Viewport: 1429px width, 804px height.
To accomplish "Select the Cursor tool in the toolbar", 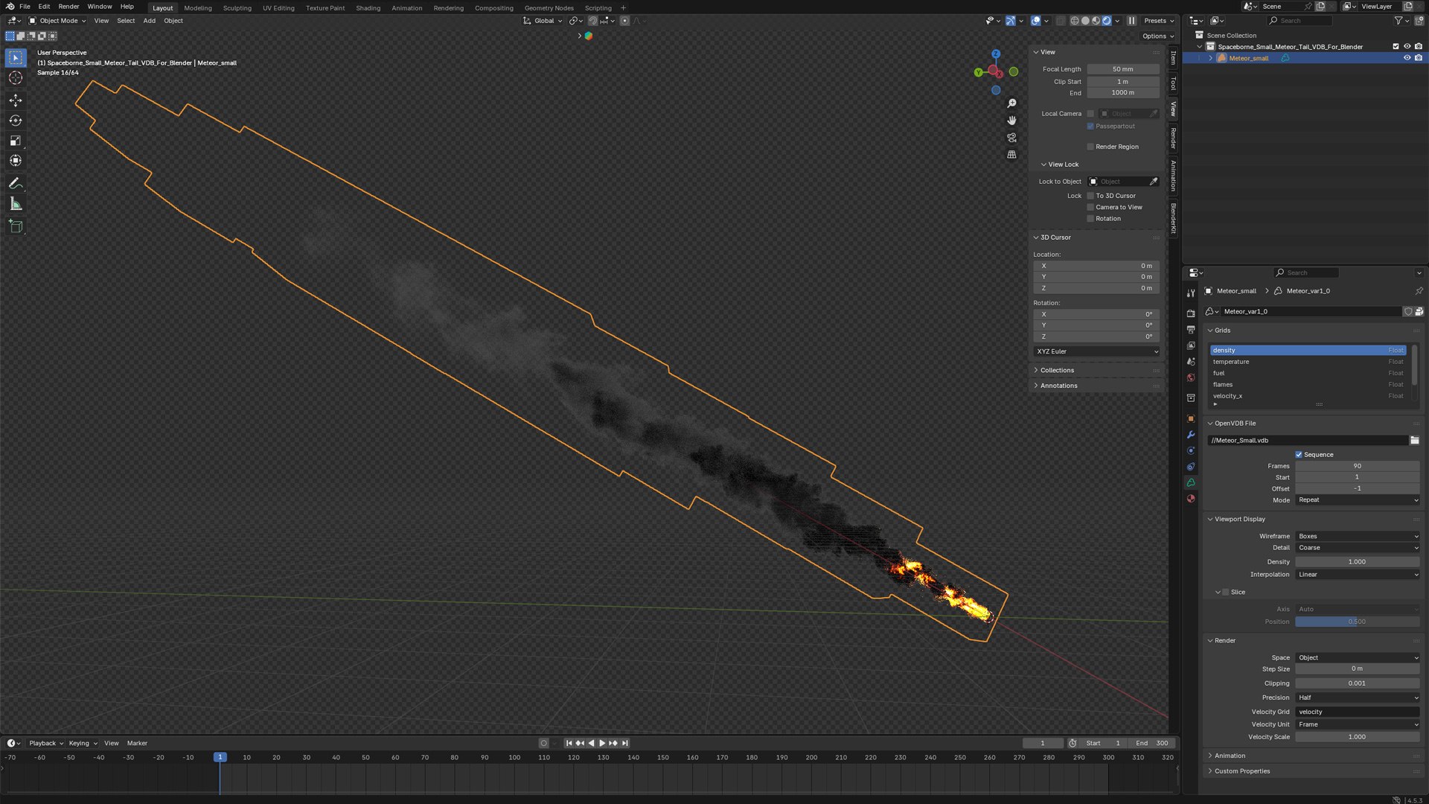I will (x=16, y=78).
